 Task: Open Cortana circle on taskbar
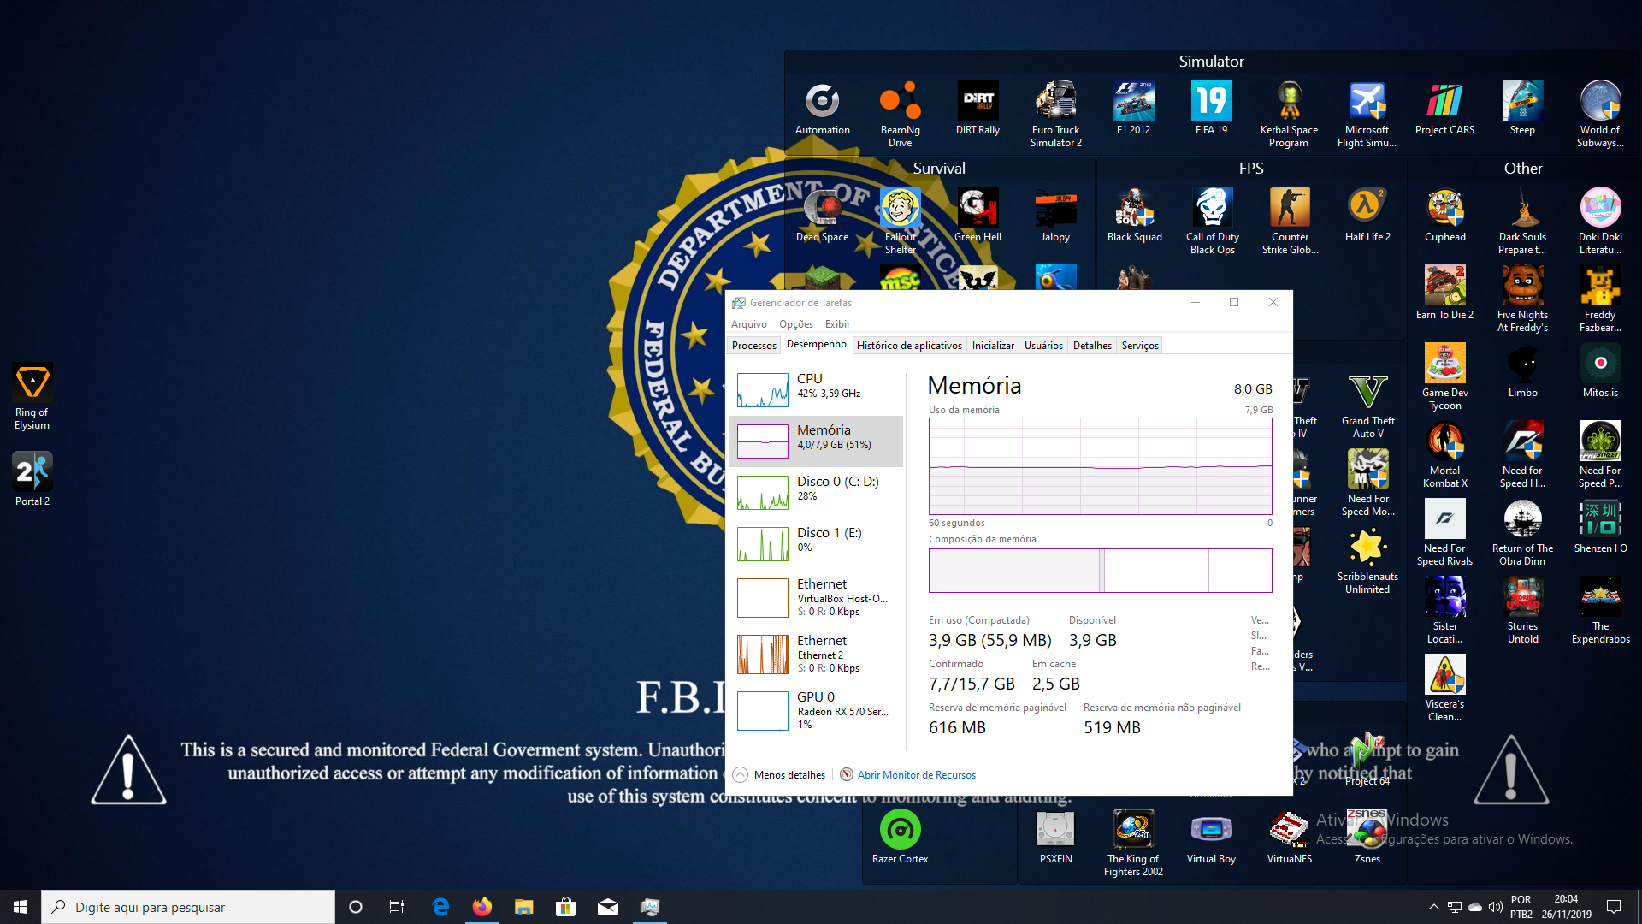(356, 907)
